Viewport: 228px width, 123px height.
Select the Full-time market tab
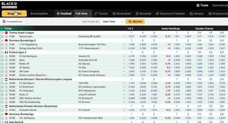(81, 14)
